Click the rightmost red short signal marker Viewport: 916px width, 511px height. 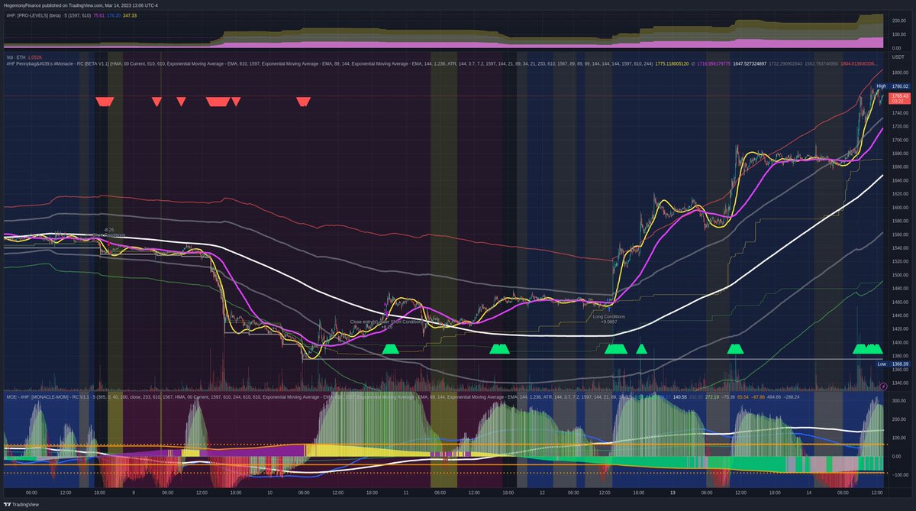click(303, 101)
